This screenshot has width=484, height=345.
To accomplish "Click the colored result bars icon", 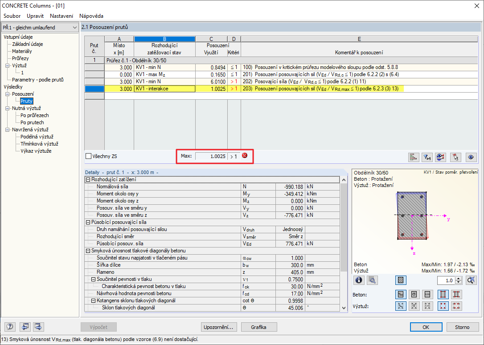I will click(x=413, y=157).
